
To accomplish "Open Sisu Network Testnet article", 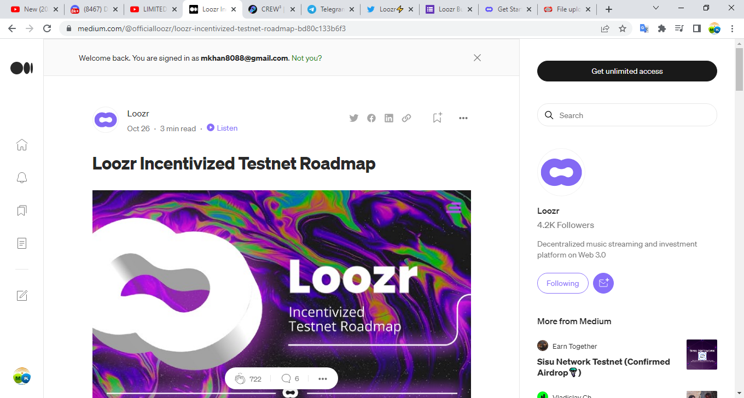I will [603, 367].
